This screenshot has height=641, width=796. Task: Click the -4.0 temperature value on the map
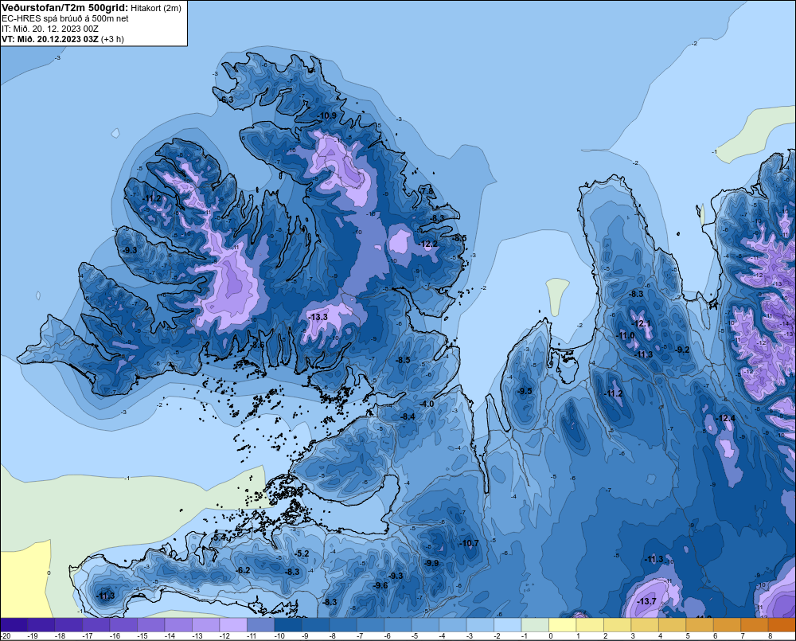pyautogui.click(x=427, y=404)
